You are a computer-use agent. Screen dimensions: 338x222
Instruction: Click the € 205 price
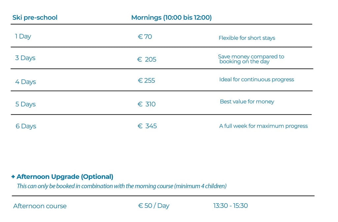pos(147,59)
